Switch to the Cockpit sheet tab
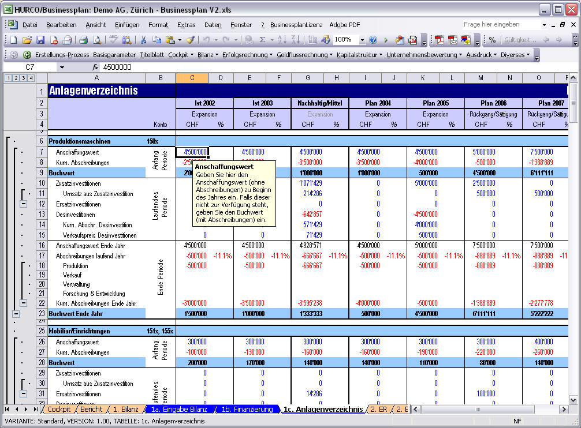The height and width of the screenshot is (428, 581). pos(58,409)
